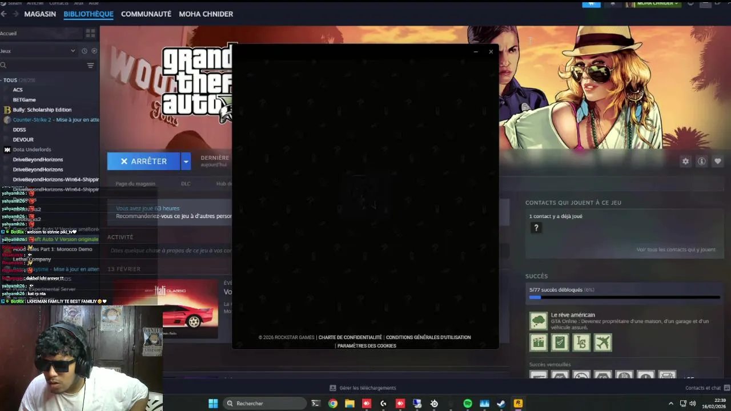Open the MOHA CHNIDER profile tab
This screenshot has width=731, height=411.
206,14
